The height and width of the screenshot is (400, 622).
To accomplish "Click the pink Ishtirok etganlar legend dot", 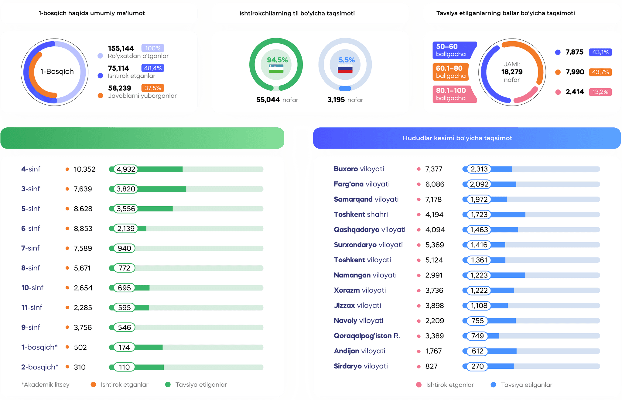I will click(419, 385).
